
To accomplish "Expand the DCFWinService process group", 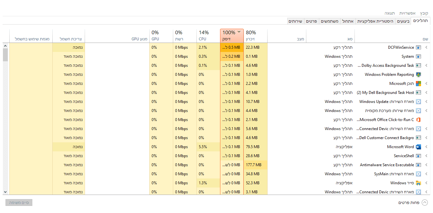I will pyautogui.click(x=426, y=47).
